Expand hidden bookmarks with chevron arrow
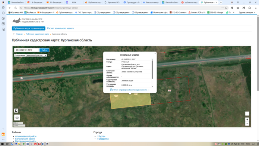This screenshot has width=259, height=146. click(233, 12)
